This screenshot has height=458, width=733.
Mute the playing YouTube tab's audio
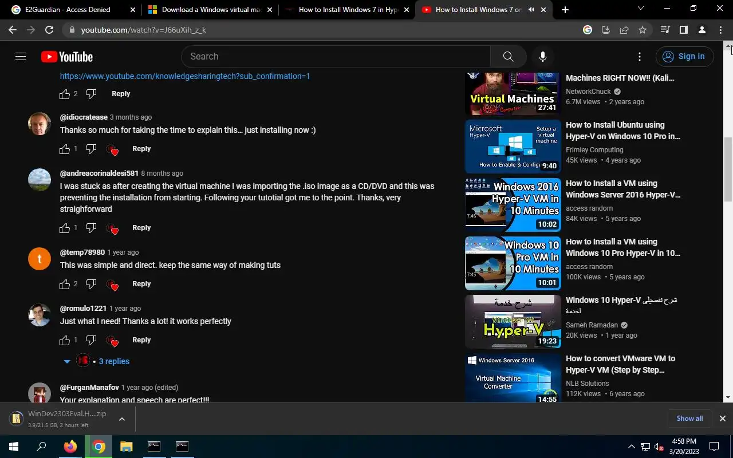coord(531,10)
